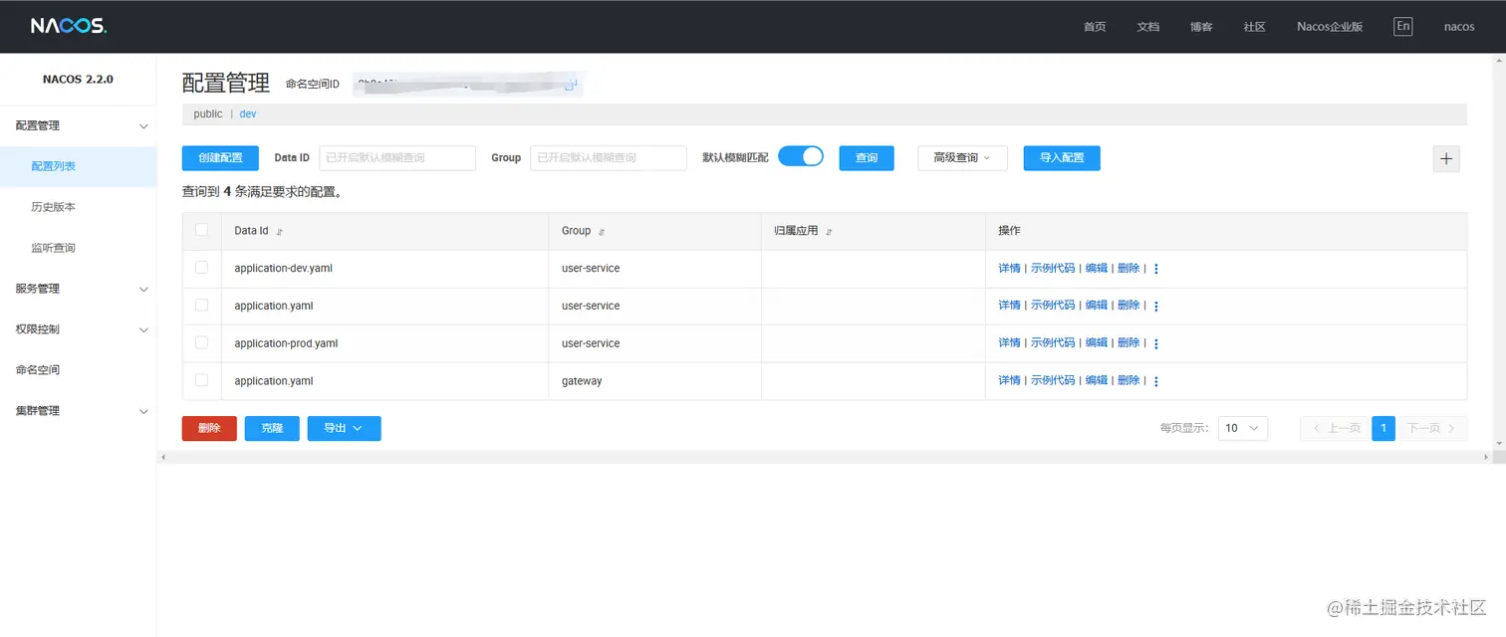Click 编辑 for application-prod.yaml
This screenshot has height=637, width=1506.
point(1096,342)
